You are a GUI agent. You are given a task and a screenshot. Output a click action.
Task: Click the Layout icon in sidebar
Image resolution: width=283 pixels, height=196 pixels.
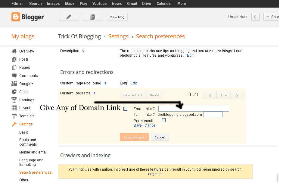pos(14,108)
